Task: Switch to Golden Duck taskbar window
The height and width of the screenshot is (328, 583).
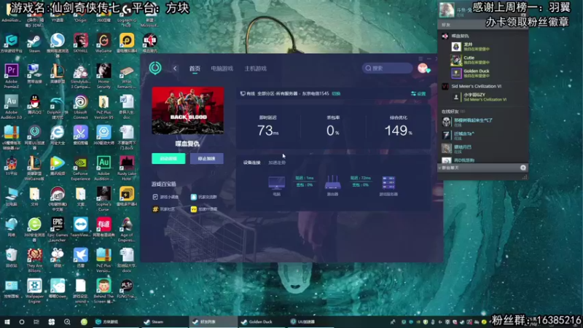Action: point(262,321)
